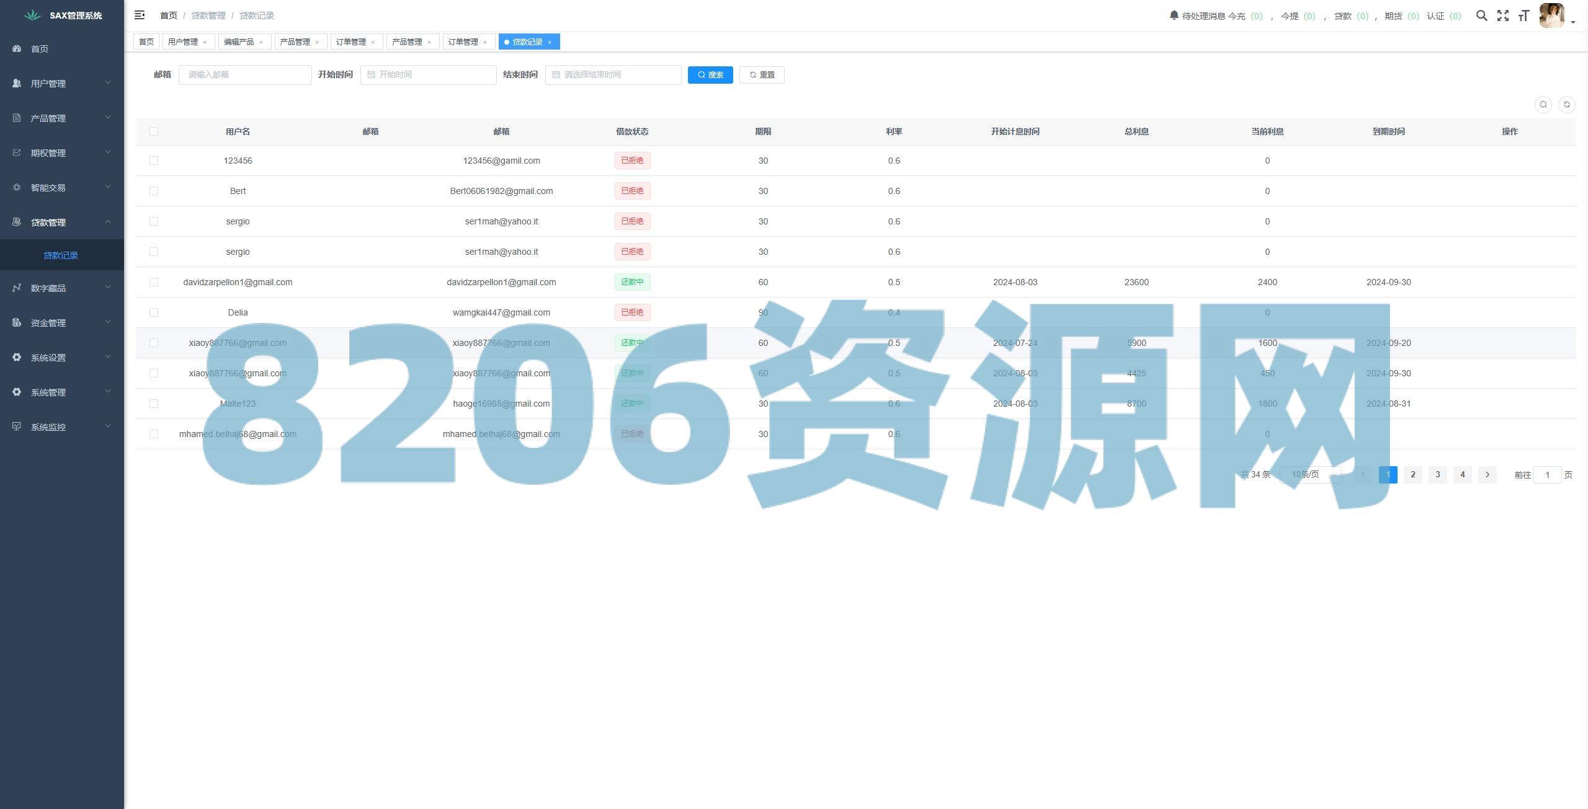
Task: Check the row for user Bert
Action: [x=154, y=191]
